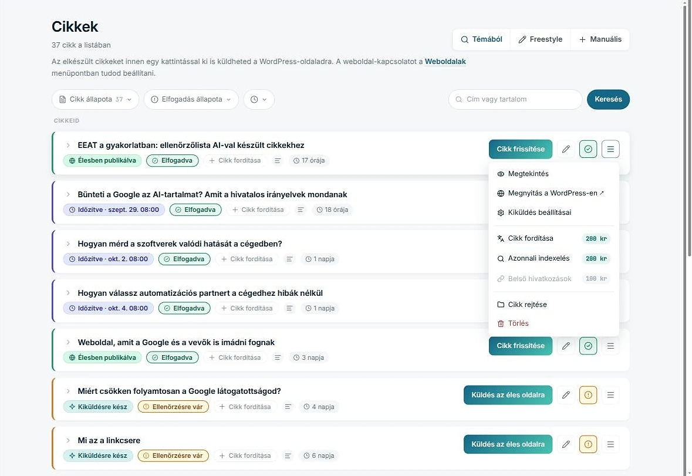692x476 pixels.
Task: Open Kiküldés beállításai menu entry
Action: 554,212
